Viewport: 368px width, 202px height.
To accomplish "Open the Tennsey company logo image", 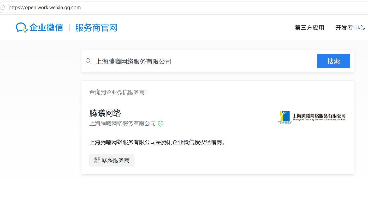I will coord(312,117).
